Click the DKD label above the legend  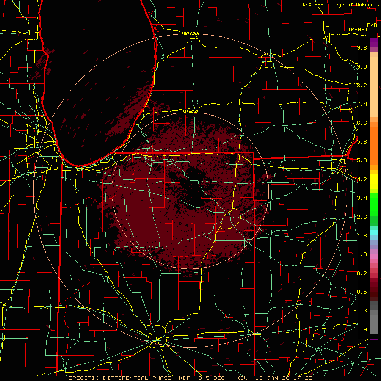tap(372, 25)
